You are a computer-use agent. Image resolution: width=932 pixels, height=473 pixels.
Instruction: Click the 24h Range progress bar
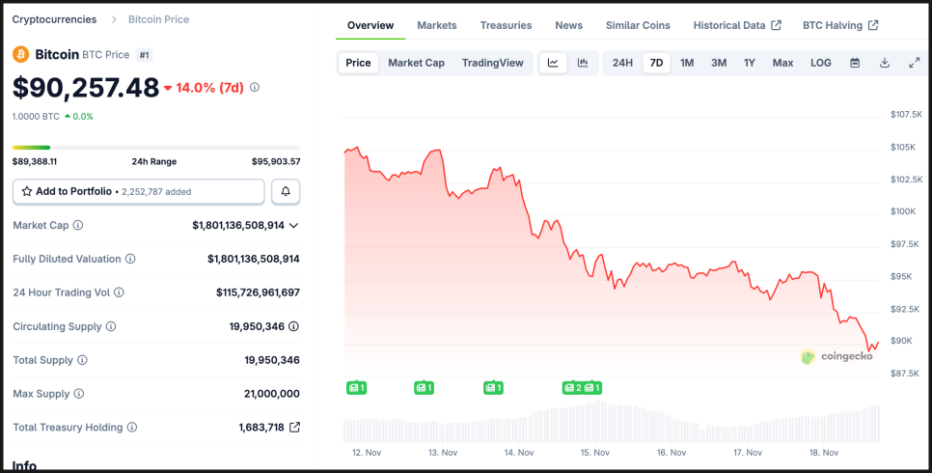click(x=155, y=148)
